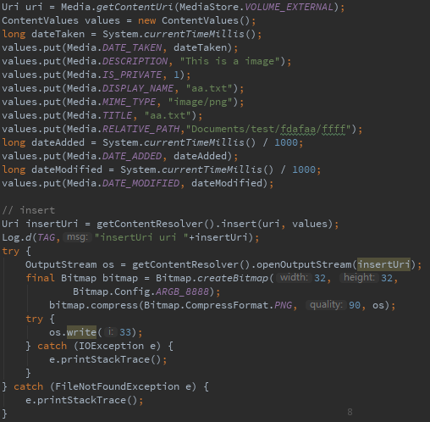Viewport: 430px width, 422px height.
Task: Select the highlighted write method call
Action: click(x=81, y=332)
